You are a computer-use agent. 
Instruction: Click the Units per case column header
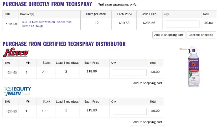click(x=96, y=14)
